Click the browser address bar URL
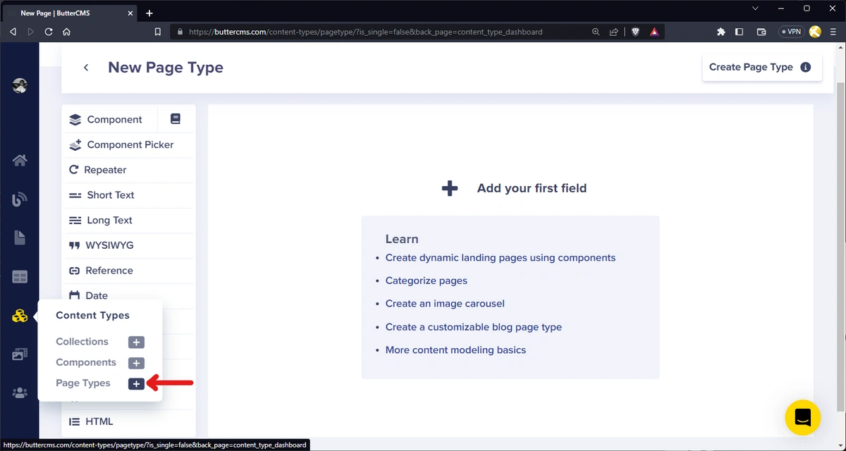This screenshot has height=451, width=846. tap(365, 32)
